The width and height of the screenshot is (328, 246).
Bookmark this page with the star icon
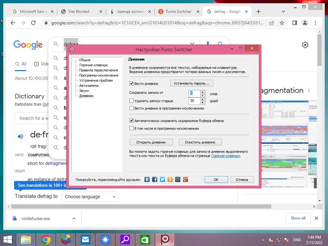point(282,23)
